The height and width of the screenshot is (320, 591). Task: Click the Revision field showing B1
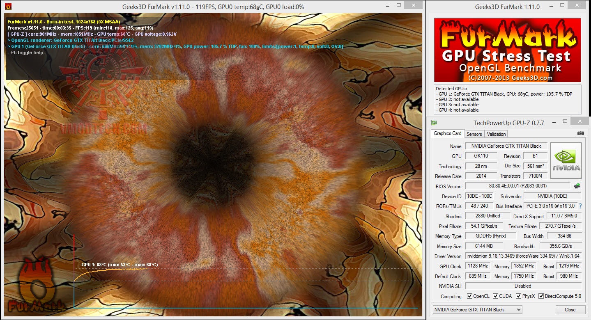point(535,156)
